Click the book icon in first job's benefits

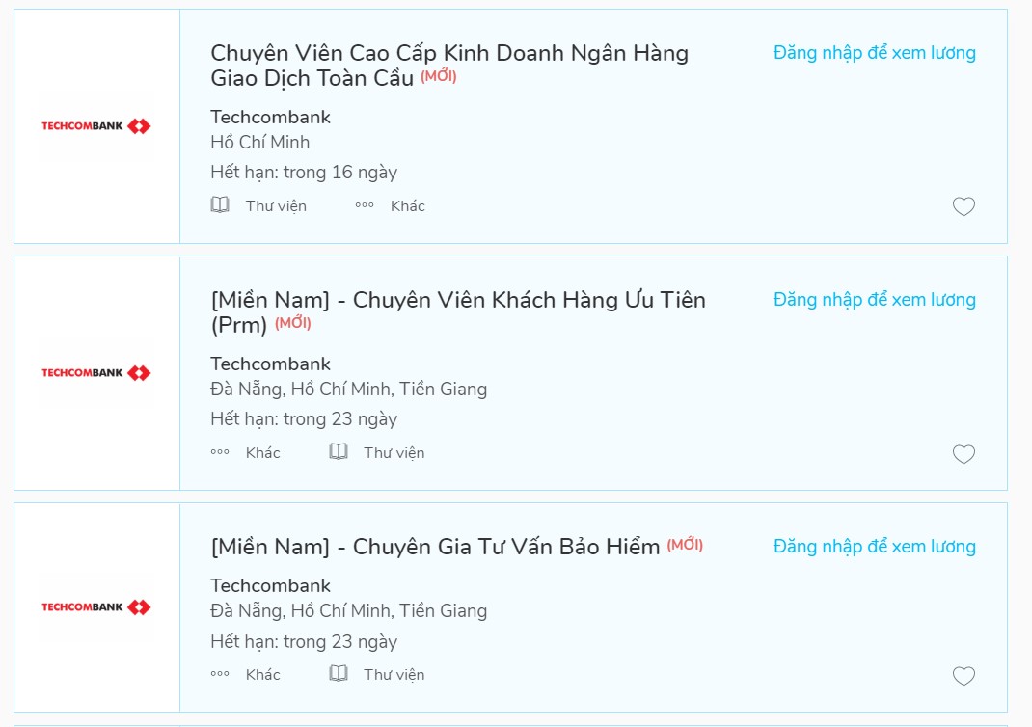pyautogui.click(x=220, y=205)
